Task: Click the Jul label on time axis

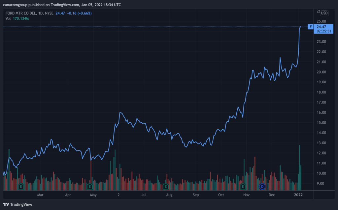Action: (144, 195)
